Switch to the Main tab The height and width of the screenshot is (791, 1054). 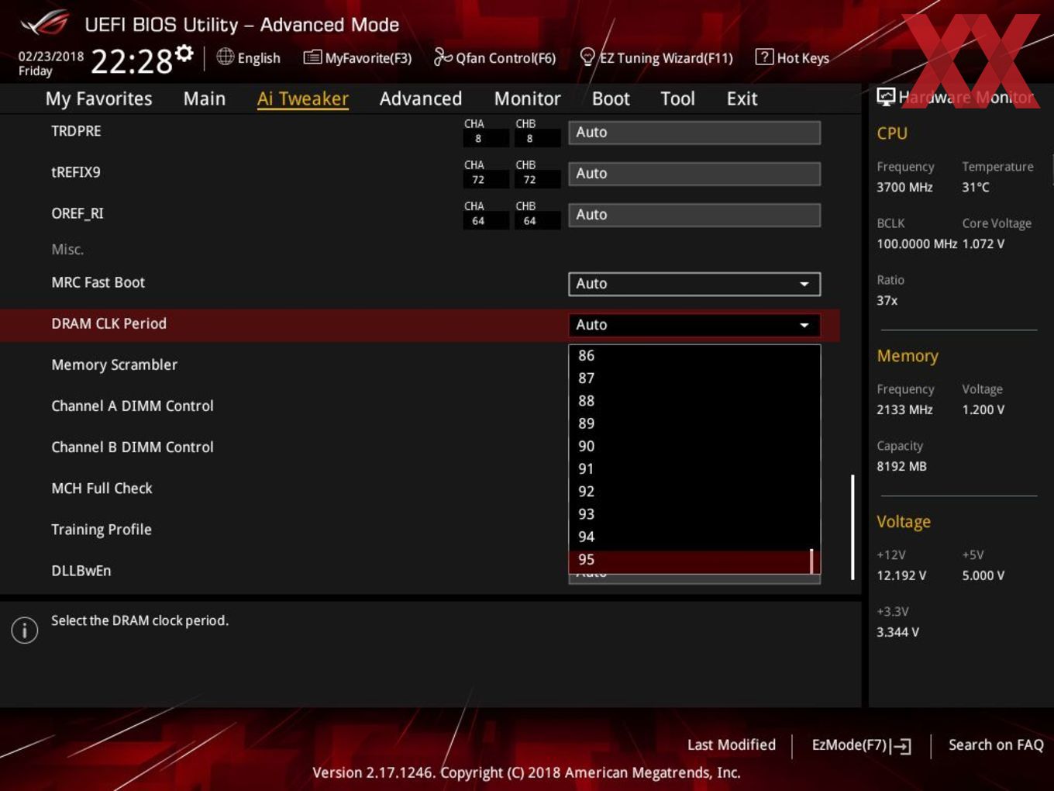tap(205, 98)
